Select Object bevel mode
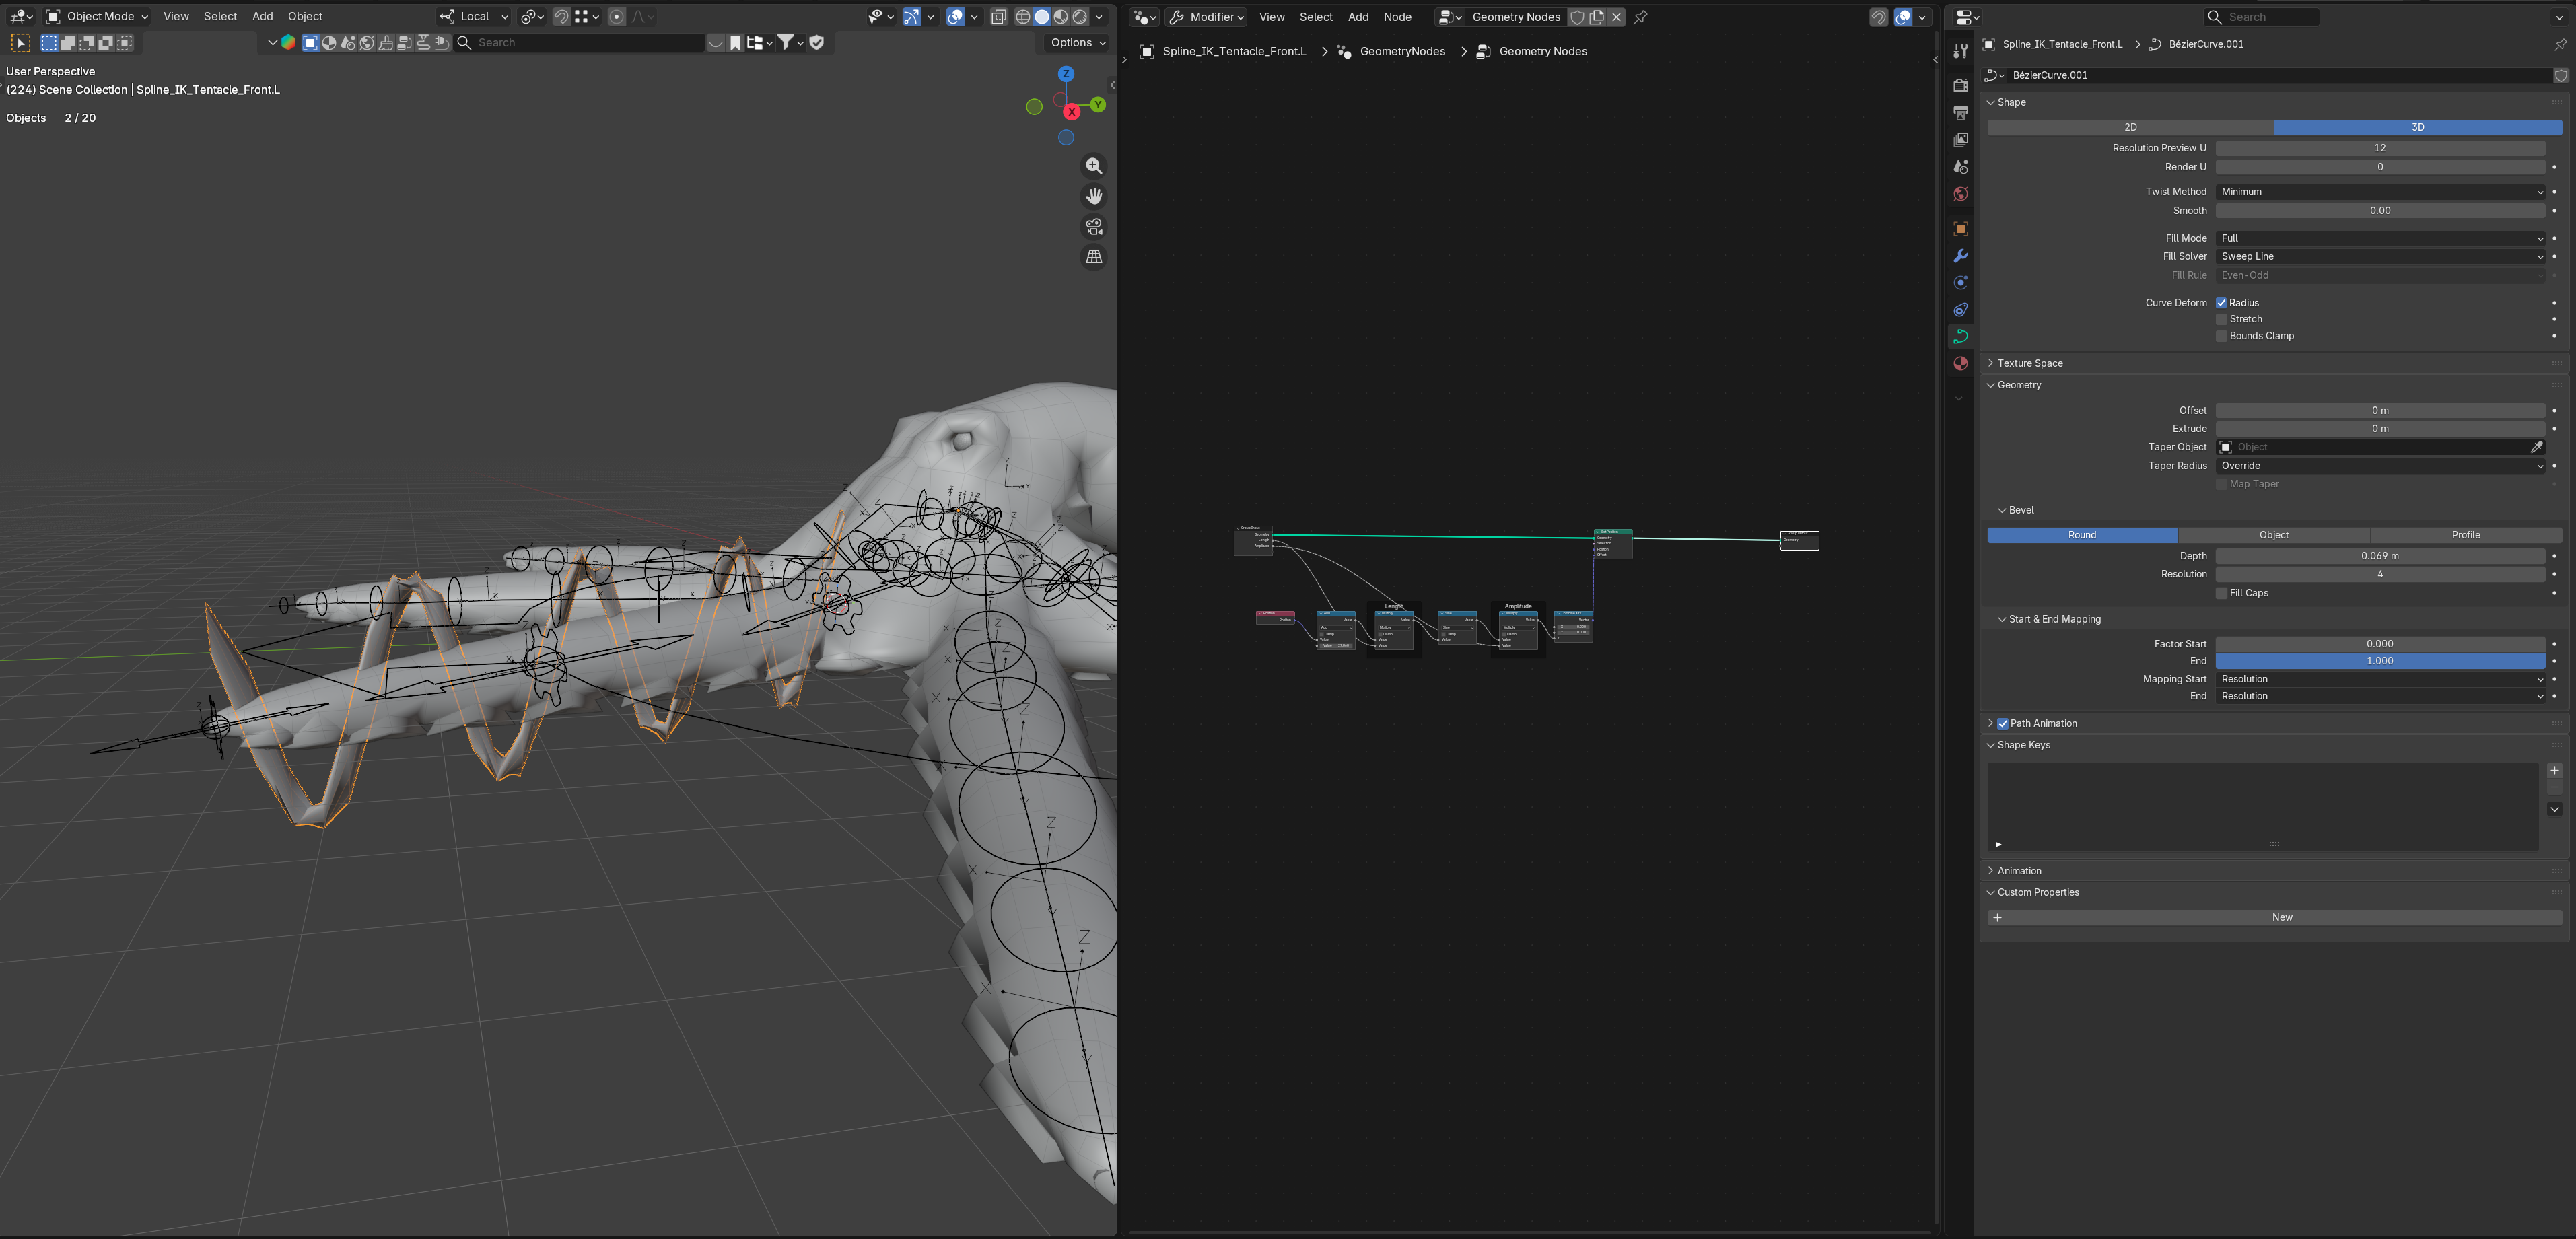Screen dimensions: 2576x1239 (x=2273, y=535)
